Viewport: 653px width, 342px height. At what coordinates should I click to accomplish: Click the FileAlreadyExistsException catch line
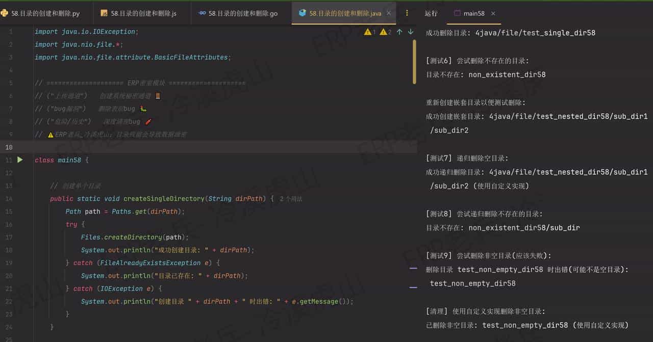[x=142, y=262]
